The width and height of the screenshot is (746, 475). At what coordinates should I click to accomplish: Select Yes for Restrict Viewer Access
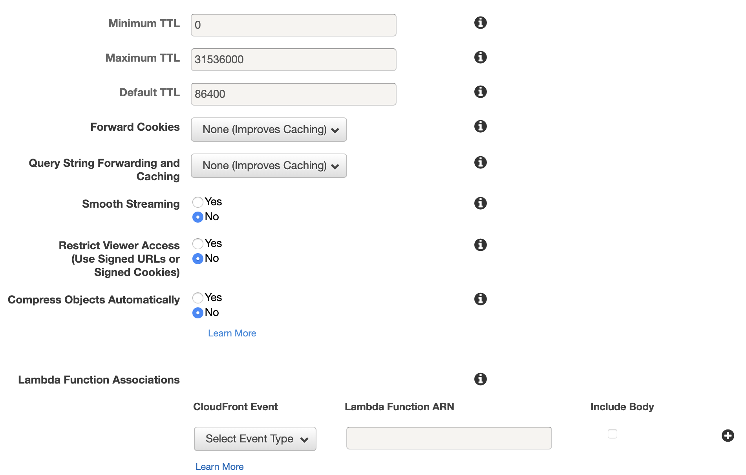(x=198, y=244)
